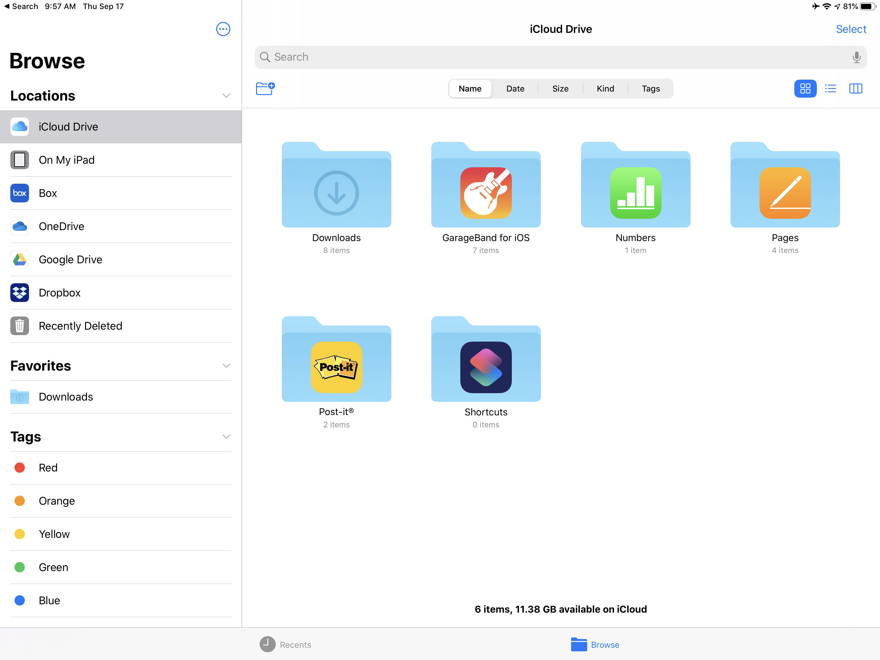Switch to column view layout
This screenshot has height=660, width=880.
[856, 88]
